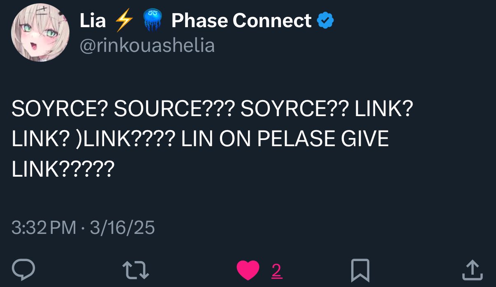Screen dimensions: 496x287
Task: Click the display name 'Lia'
Action: [93, 21]
